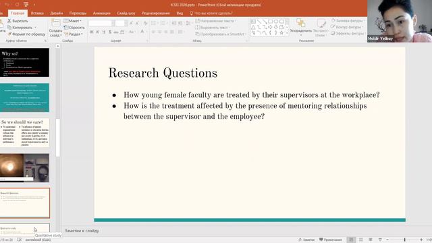Center the paragraph text
This screenshot has width=432, height=243.
pyautogui.click(x=160, y=32)
